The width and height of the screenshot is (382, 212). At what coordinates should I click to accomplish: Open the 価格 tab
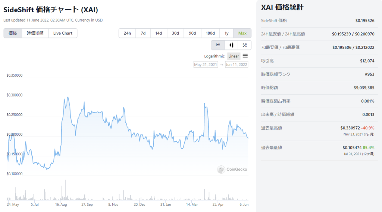pos(13,33)
